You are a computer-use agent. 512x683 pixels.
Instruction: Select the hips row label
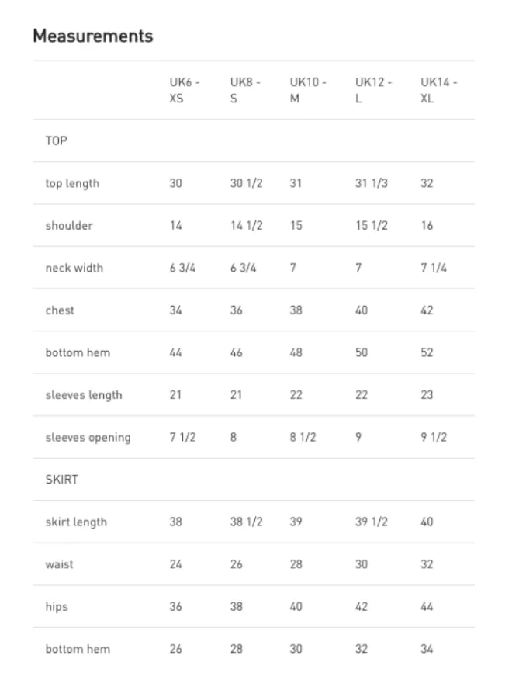click(x=57, y=607)
